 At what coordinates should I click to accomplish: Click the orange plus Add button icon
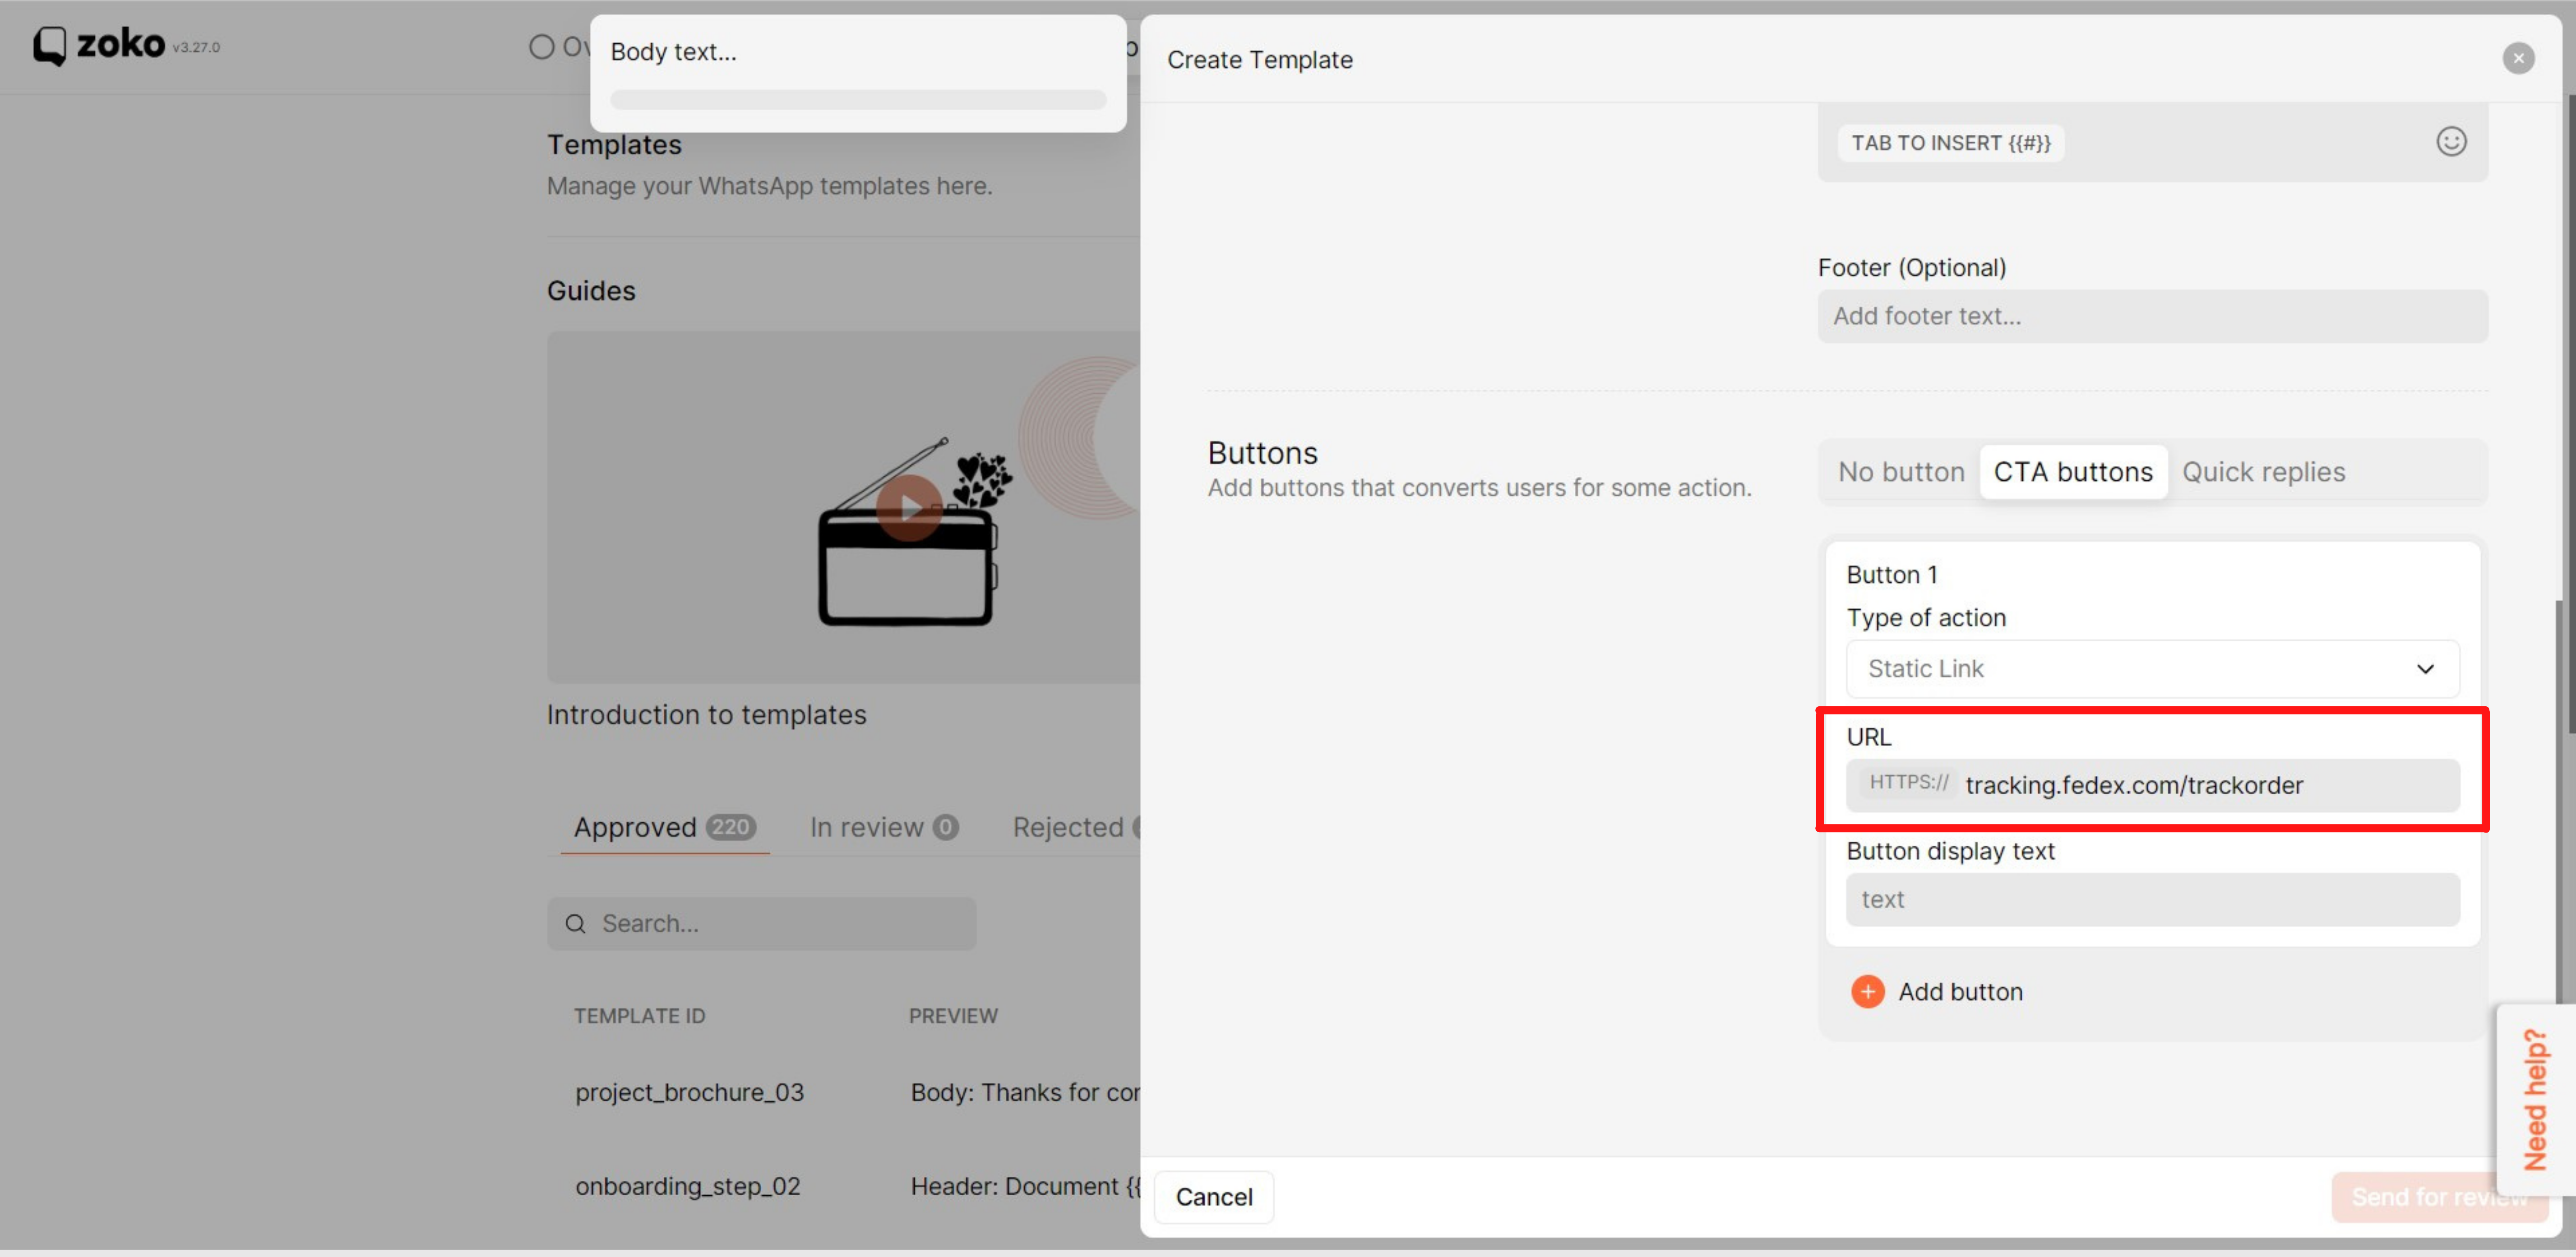[x=1867, y=991]
